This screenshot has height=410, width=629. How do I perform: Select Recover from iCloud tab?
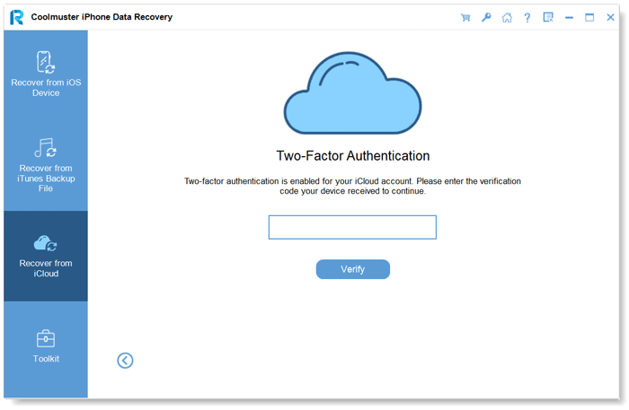[x=46, y=257]
